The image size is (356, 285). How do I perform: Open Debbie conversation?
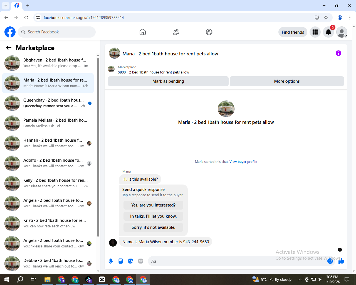pyautogui.click(x=48, y=264)
